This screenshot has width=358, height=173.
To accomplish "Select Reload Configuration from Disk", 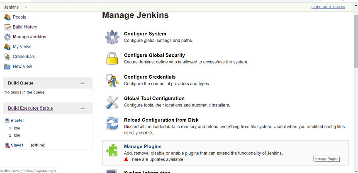I will click(161, 120).
